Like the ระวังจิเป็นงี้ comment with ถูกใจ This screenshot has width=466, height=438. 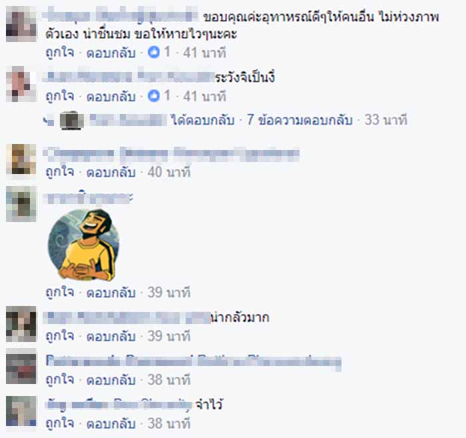(x=60, y=96)
